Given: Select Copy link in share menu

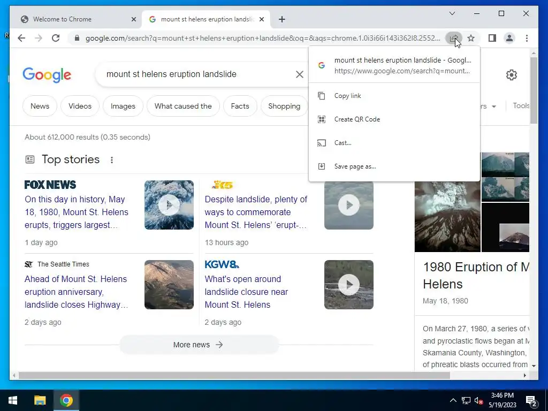Looking at the screenshot, I should tap(394, 96).
